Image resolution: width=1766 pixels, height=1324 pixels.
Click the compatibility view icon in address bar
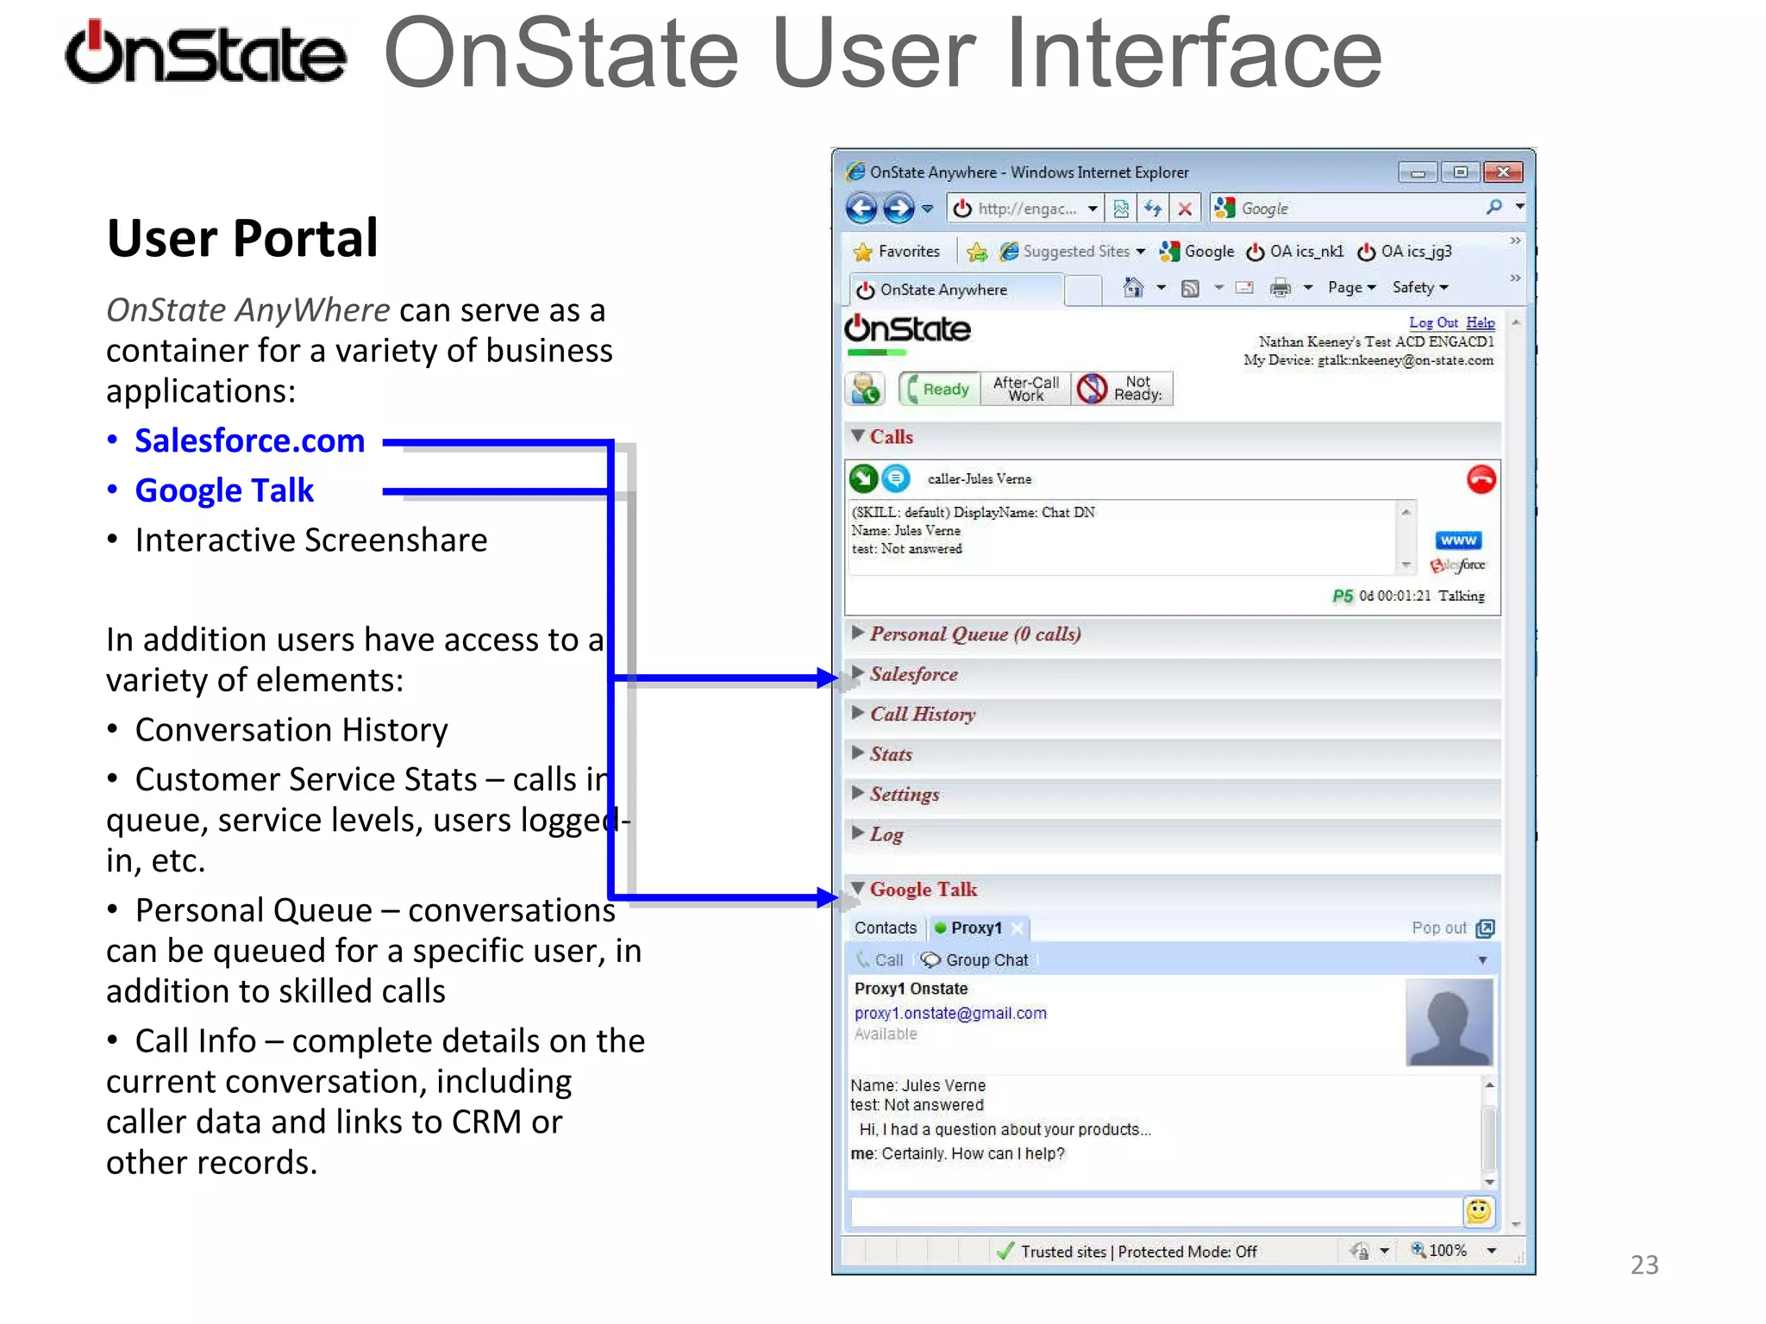(x=1121, y=209)
